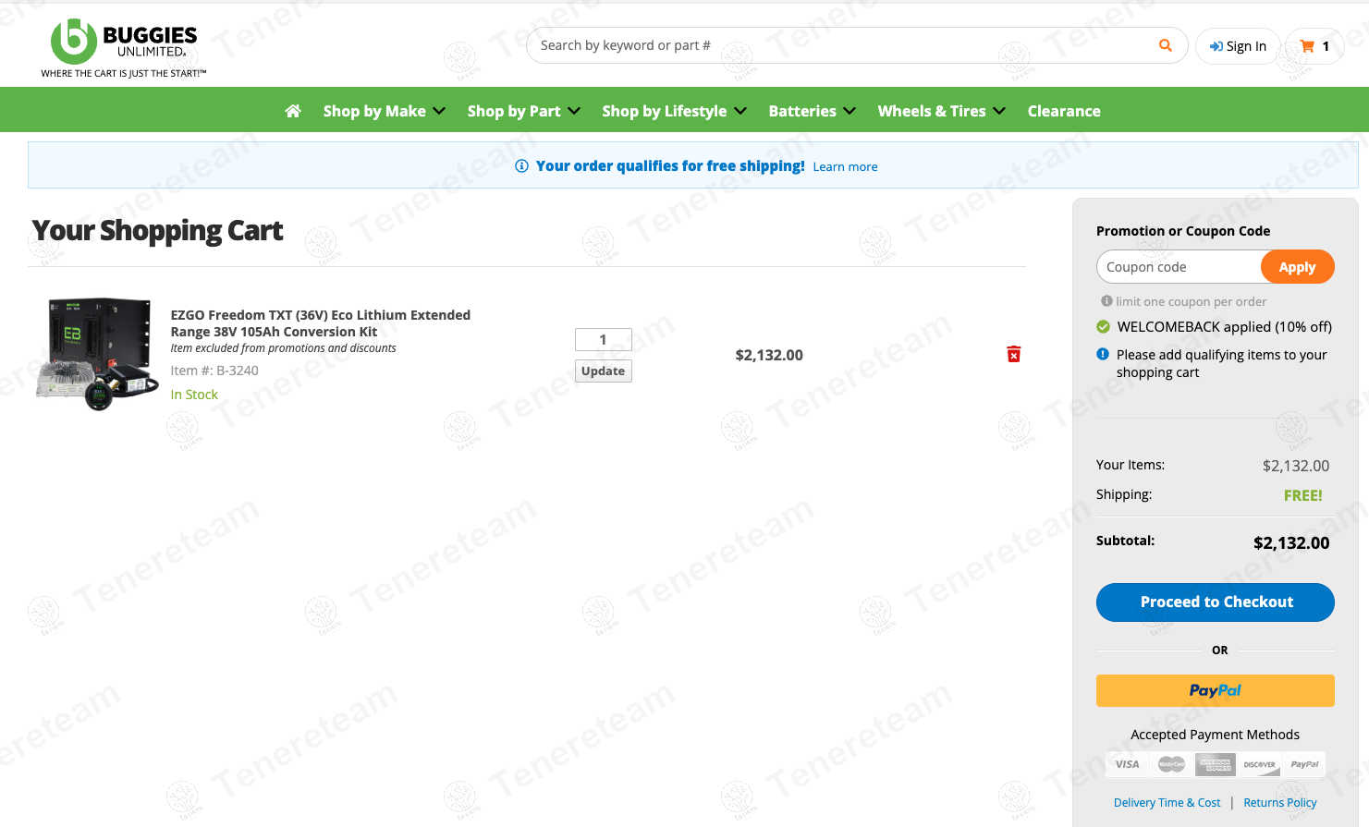Viewport: 1369px width, 827px height.
Task: Click the Item #: B-3240 text
Action: (214, 371)
